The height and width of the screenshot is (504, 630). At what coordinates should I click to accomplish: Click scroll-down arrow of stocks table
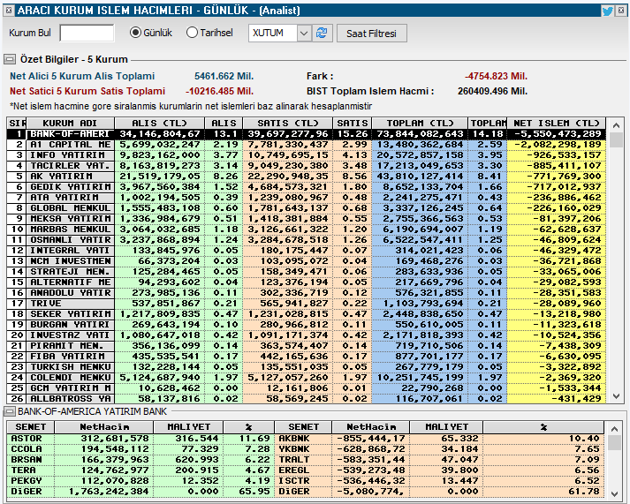(x=614, y=493)
